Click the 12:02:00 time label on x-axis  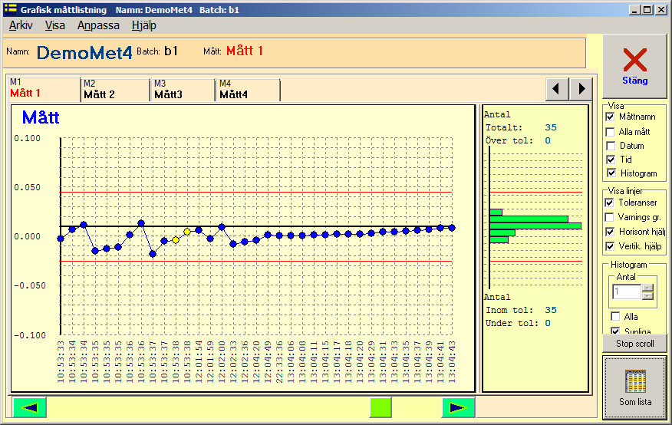[x=222, y=361]
